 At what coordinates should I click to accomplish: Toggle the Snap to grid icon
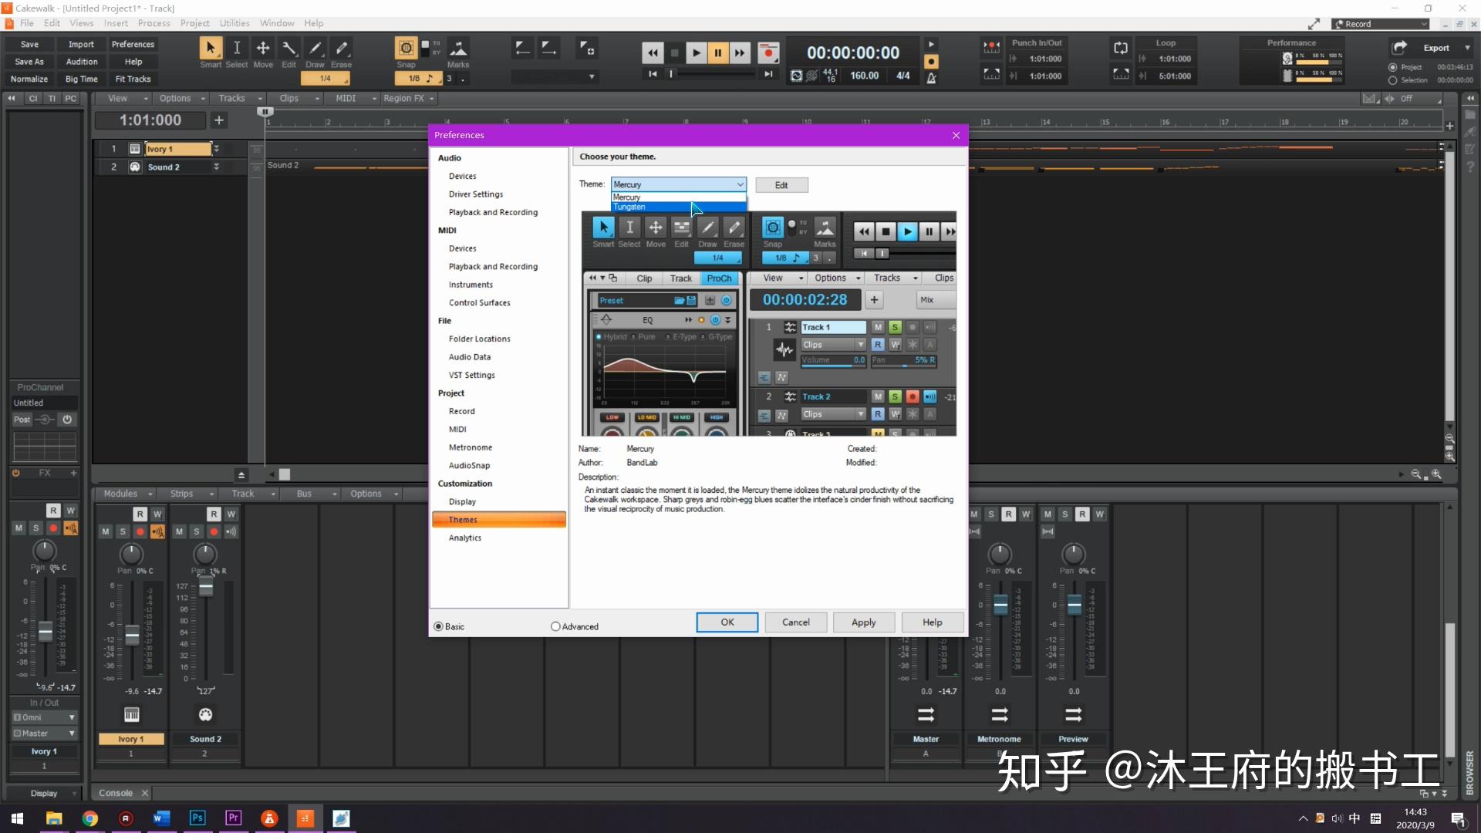pos(406,48)
